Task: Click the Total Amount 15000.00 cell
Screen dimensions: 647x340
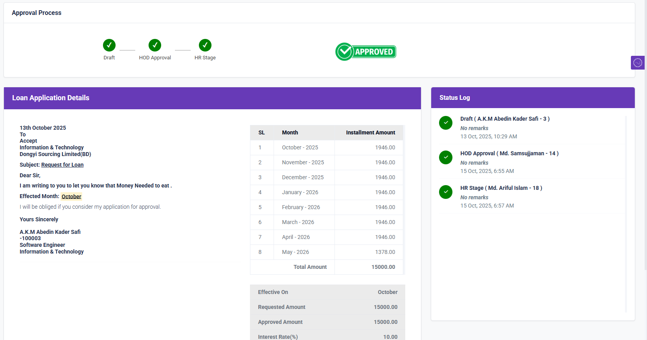Action: click(383, 267)
